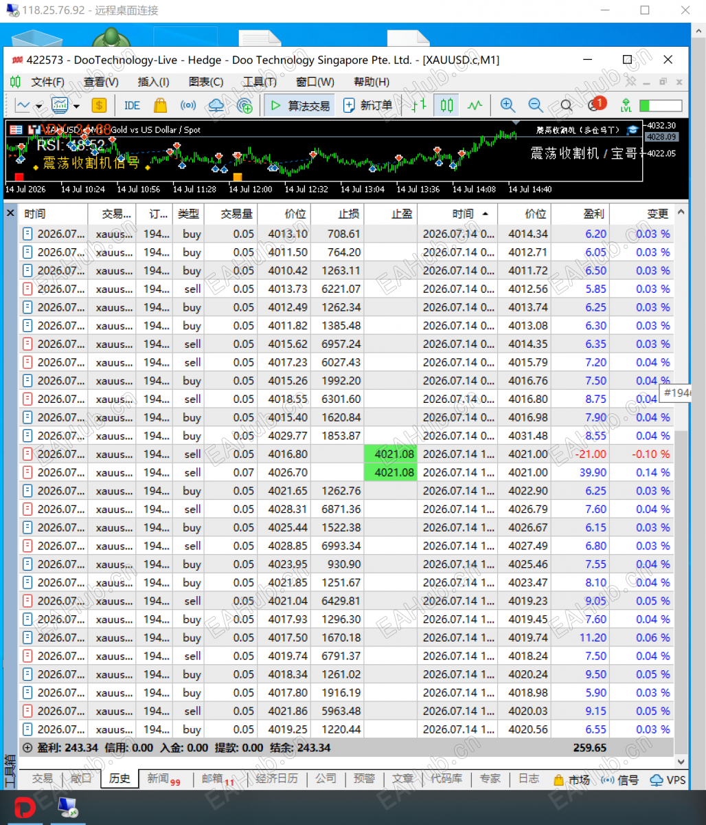Zoom in the chart with magnifier plus
The image size is (706, 825).
[x=508, y=105]
